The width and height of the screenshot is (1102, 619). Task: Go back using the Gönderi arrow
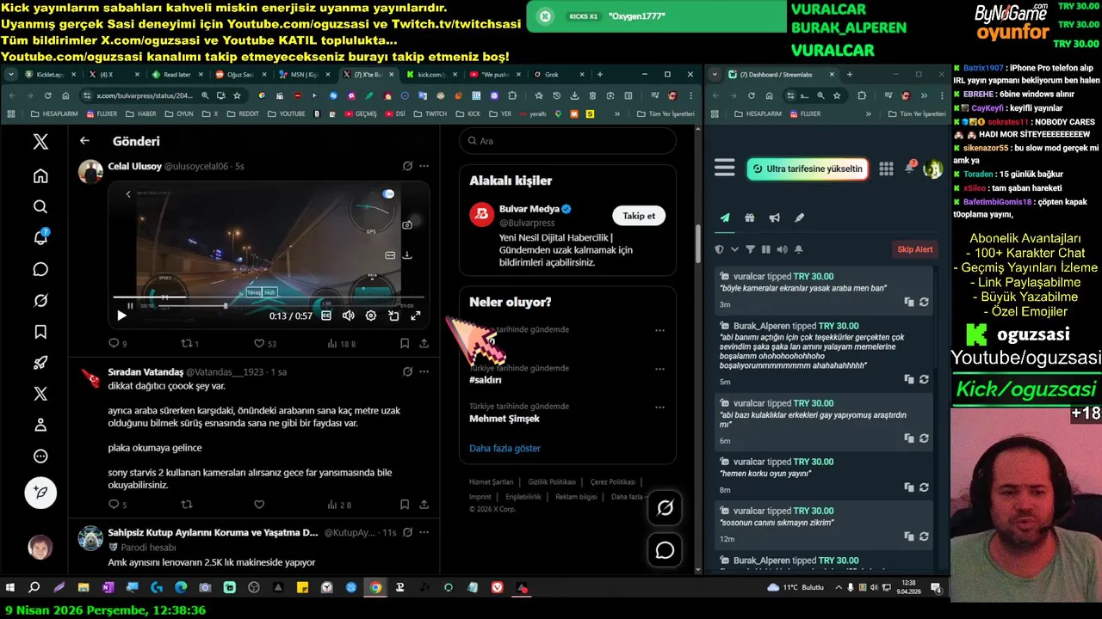coord(84,141)
